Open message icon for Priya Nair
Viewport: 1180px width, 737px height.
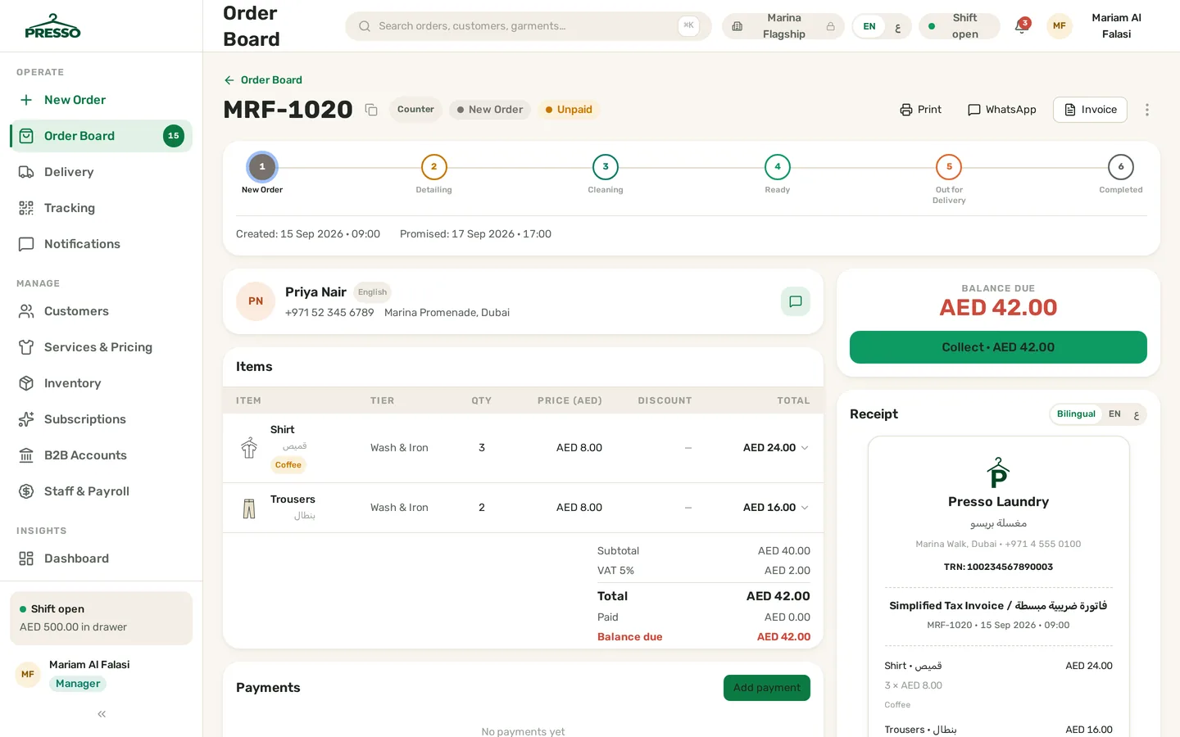point(795,301)
